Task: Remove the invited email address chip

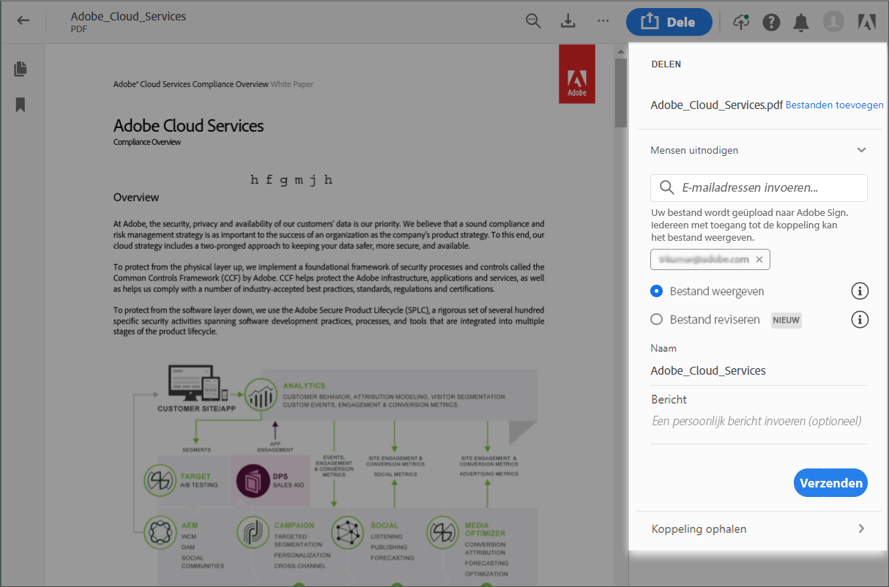Action: click(x=759, y=260)
